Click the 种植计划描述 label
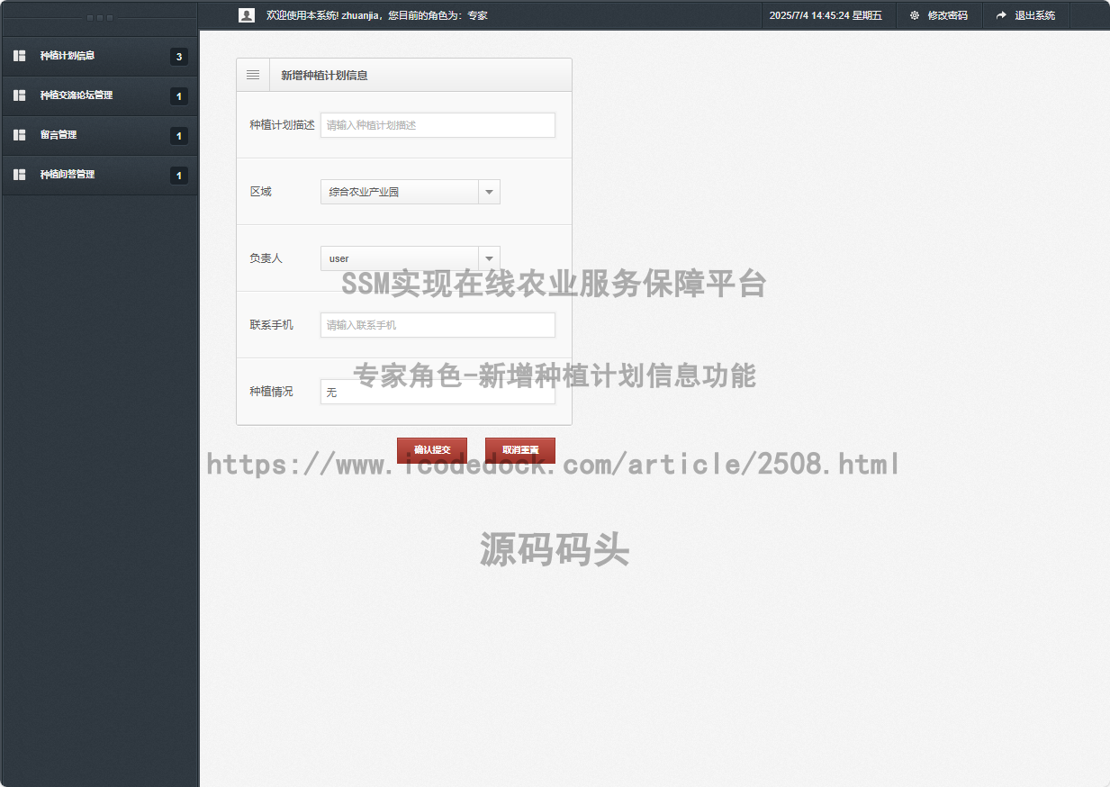Viewport: 1110px width, 787px height. tap(283, 125)
